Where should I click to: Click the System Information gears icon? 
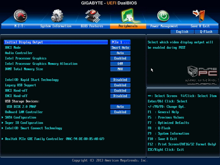pyautogui.click(x=57, y=16)
